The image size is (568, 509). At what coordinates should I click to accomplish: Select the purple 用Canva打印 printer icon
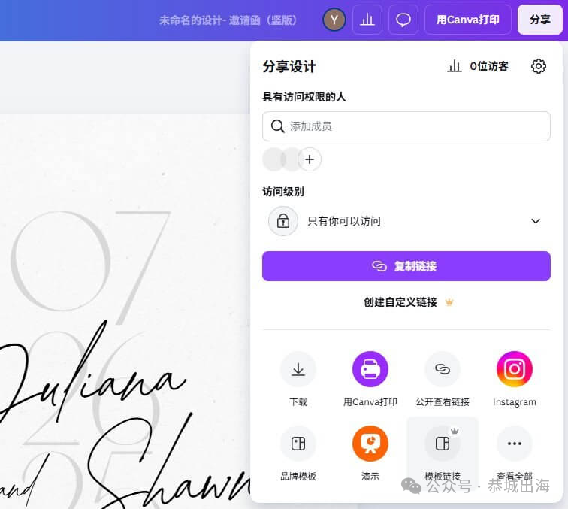coord(370,369)
